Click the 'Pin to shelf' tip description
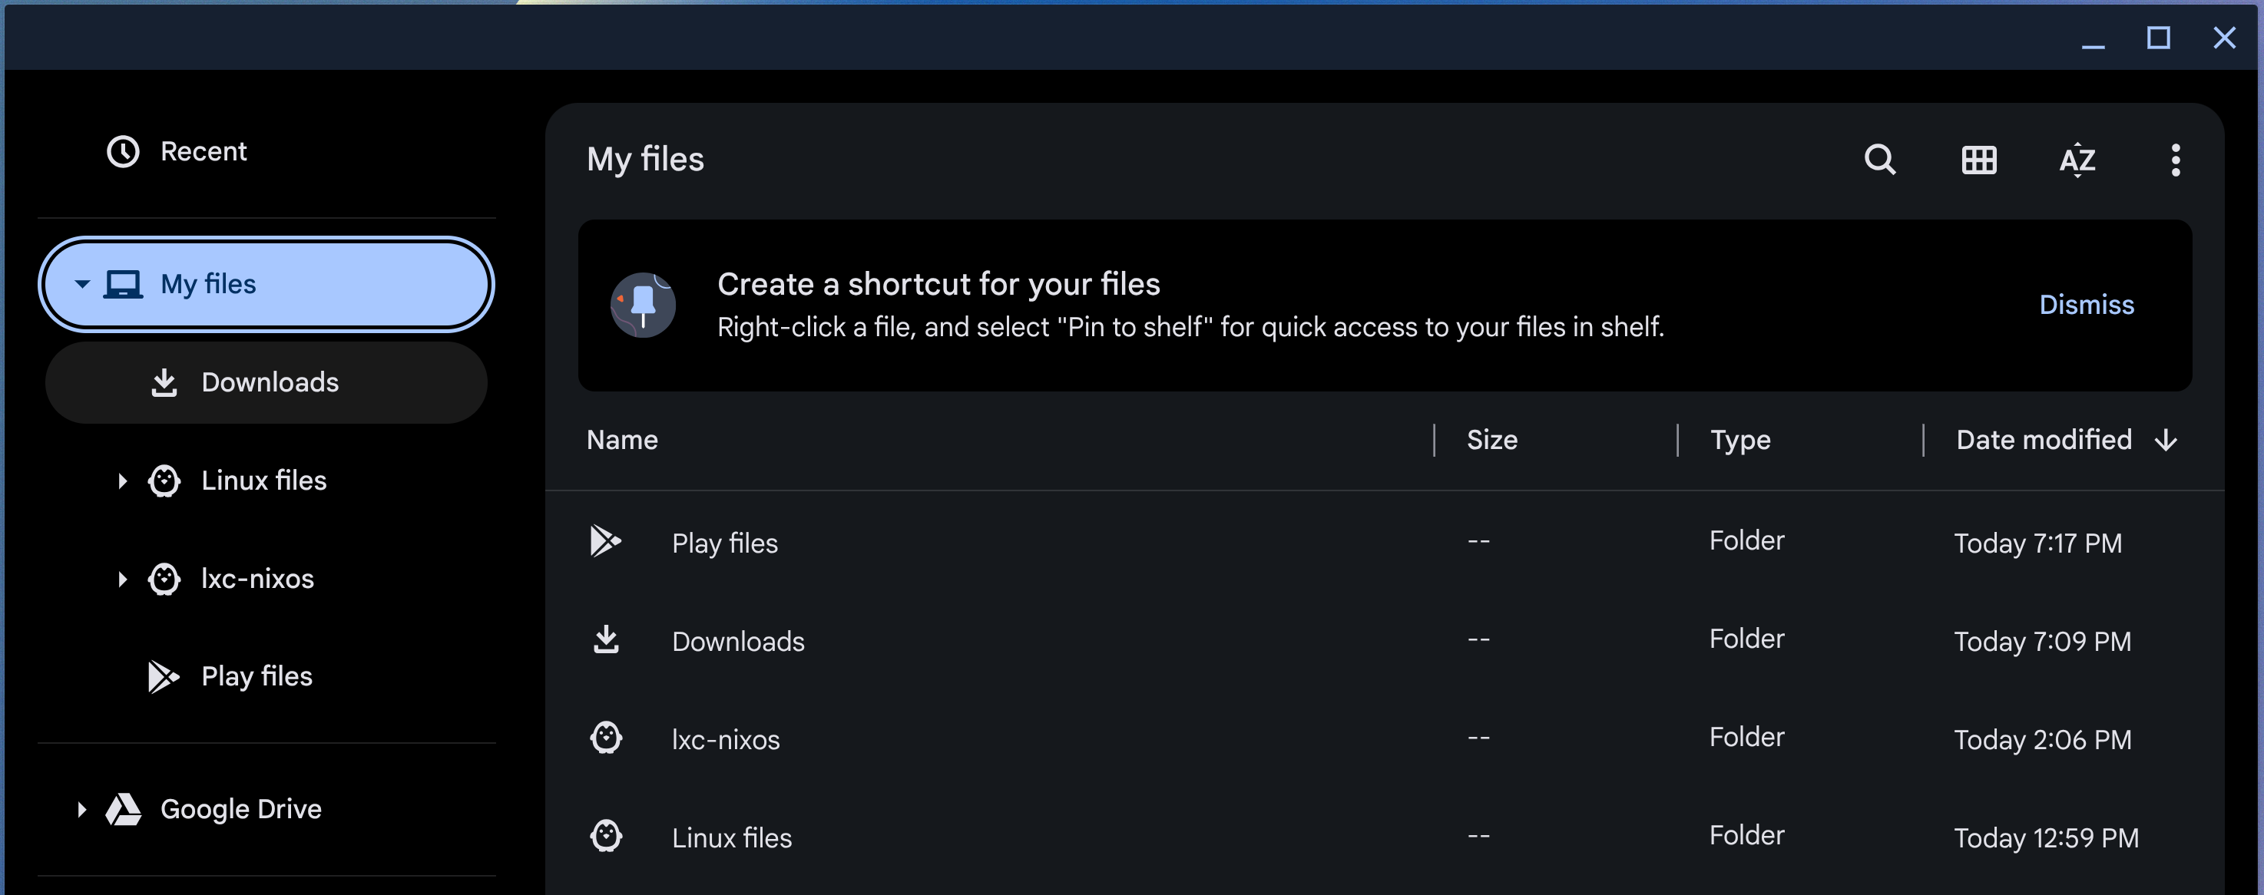This screenshot has height=895, width=2264. 1191,328
